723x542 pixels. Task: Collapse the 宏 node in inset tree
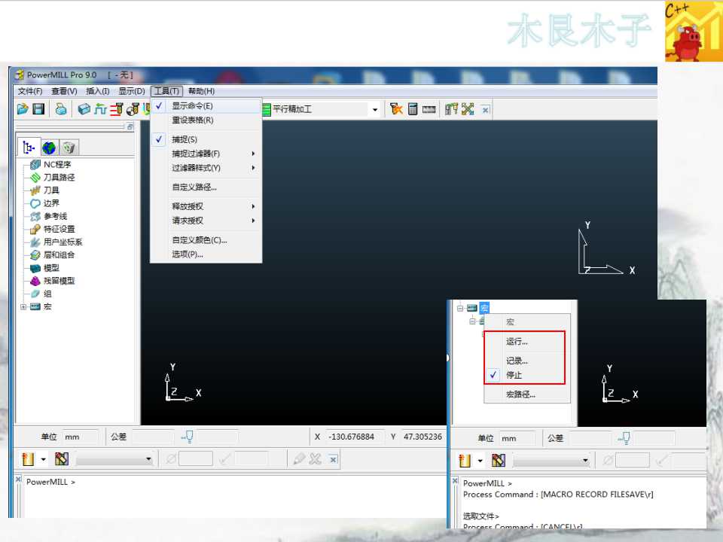(x=460, y=308)
